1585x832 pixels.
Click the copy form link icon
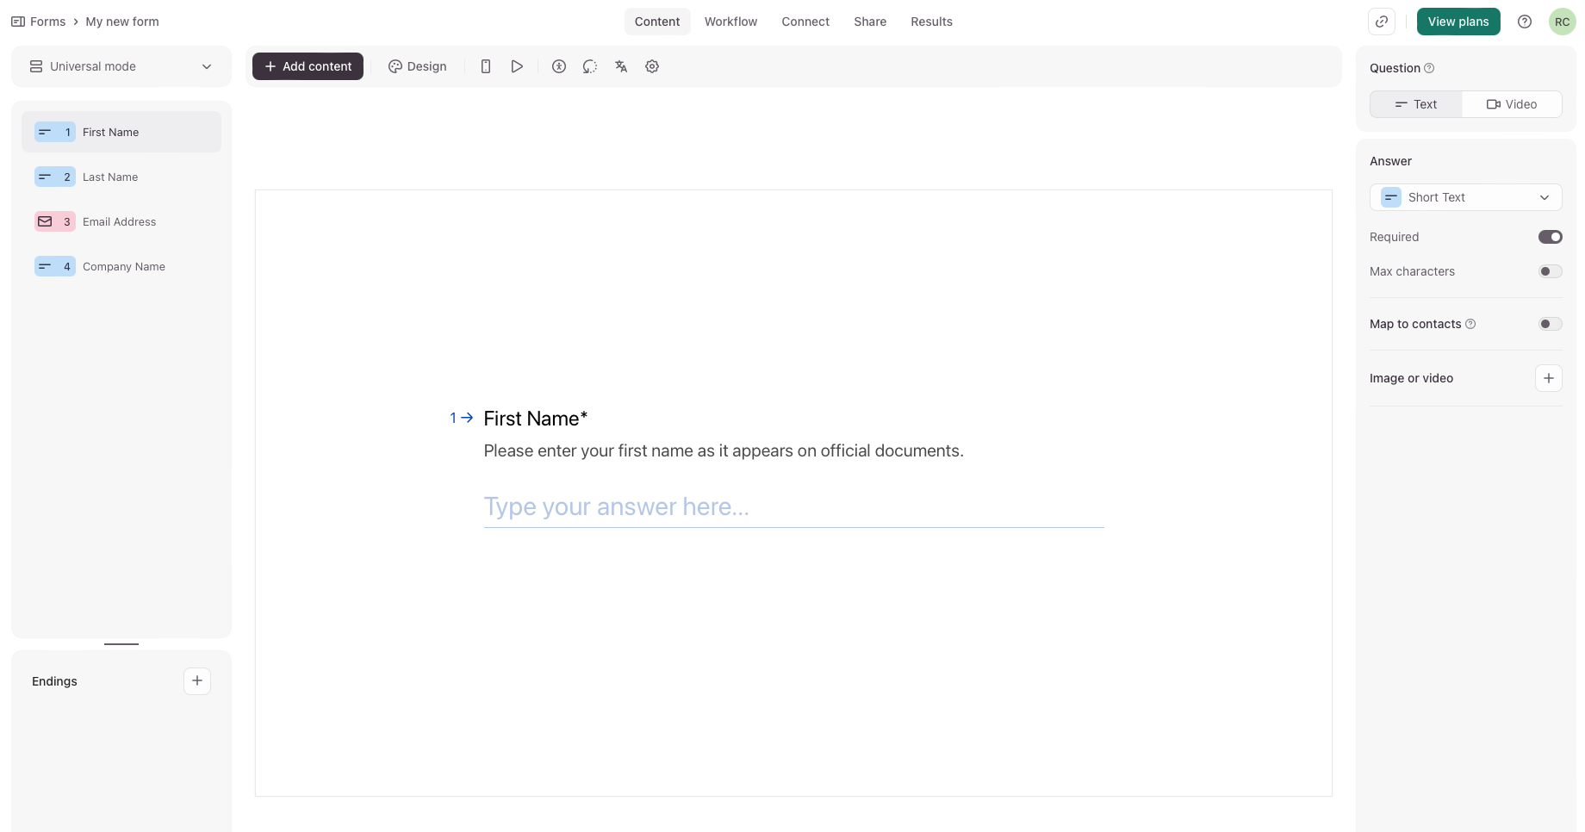pos(1382,21)
